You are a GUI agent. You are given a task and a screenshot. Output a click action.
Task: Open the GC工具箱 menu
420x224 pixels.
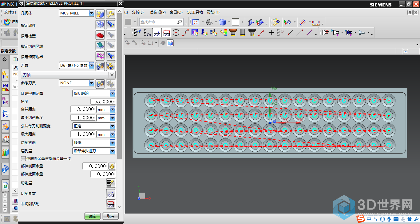click(195, 12)
